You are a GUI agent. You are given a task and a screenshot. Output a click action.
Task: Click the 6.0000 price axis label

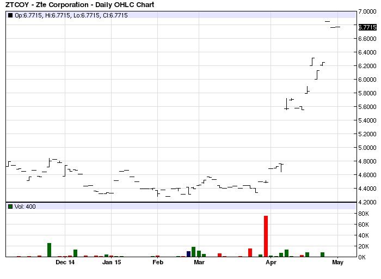tap(367, 80)
